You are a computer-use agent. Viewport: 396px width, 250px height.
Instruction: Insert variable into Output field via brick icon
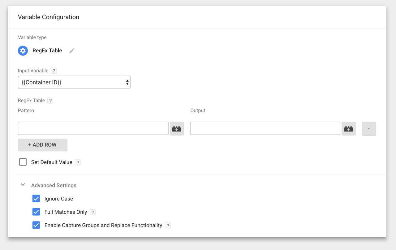[x=349, y=129]
